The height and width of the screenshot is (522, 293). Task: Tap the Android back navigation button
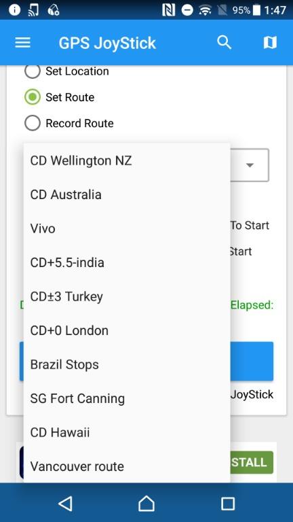point(65,504)
